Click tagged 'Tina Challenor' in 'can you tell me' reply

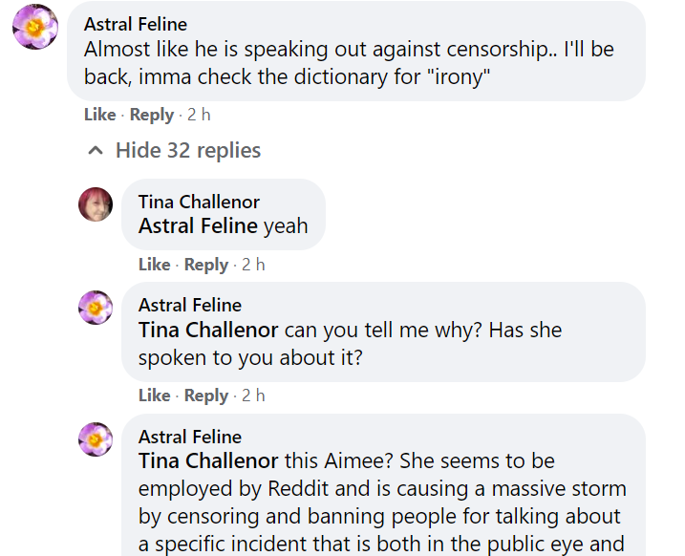(208, 331)
